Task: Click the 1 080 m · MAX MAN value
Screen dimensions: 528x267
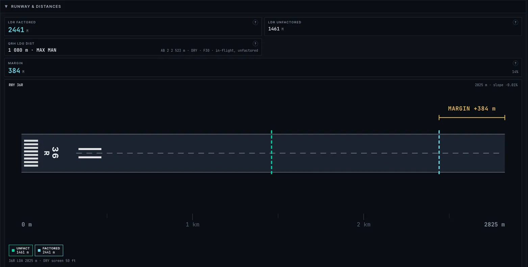Action: pos(32,50)
